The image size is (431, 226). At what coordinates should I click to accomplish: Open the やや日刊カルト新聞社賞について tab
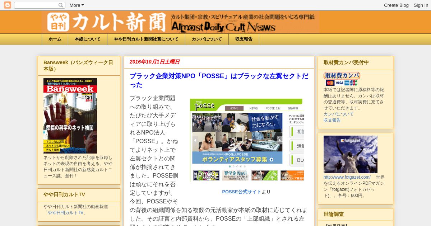pos(146,39)
